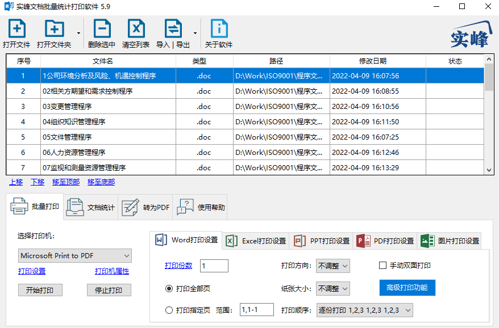Switch to the 转为PDF tab
This screenshot has height=328, width=499.
[x=145, y=207]
